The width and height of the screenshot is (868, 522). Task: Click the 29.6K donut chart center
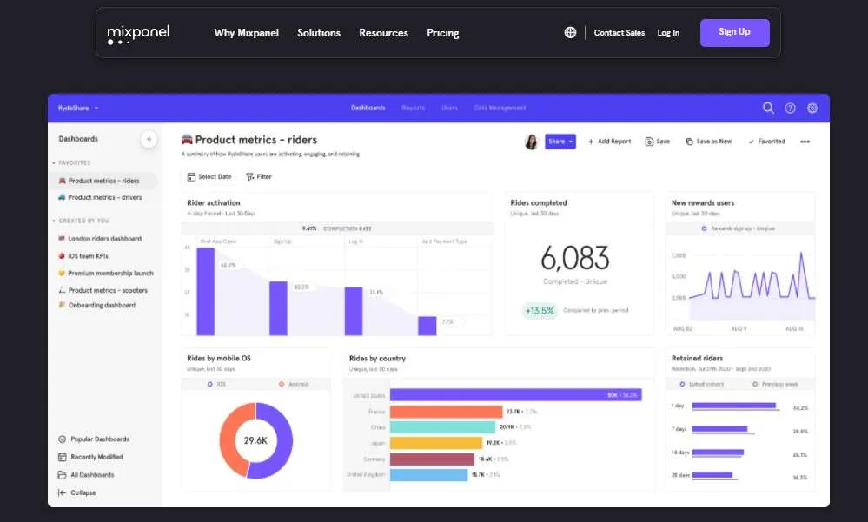[x=255, y=440]
